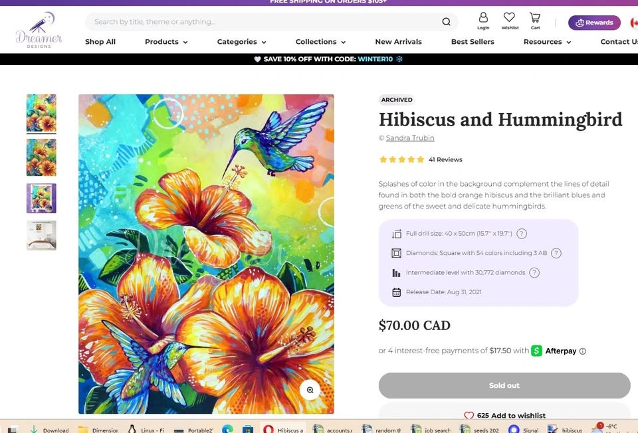
Task: Open the 'hibiscus' taskbar image item
Action: point(565,430)
